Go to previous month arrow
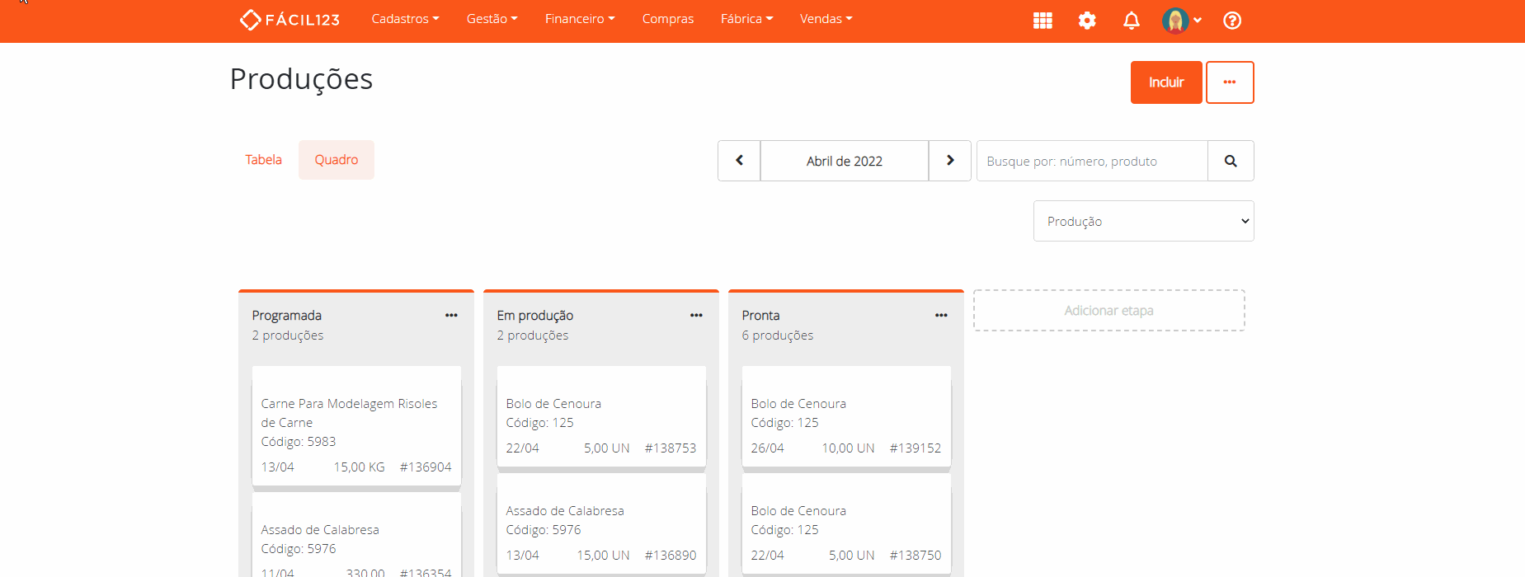 pyautogui.click(x=739, y=161)
